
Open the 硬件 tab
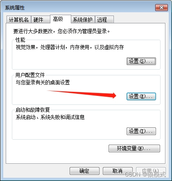pyautogui.click(x=41, y=20)
